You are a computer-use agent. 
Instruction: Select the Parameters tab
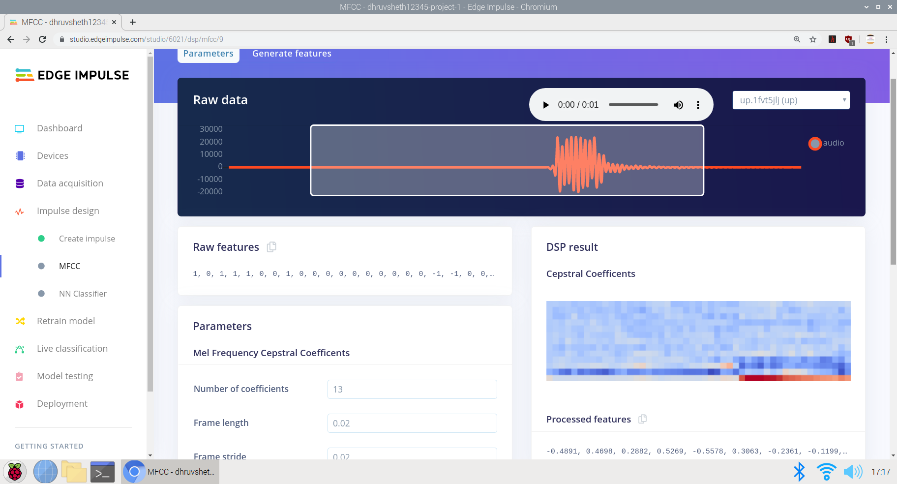pyautogui.click(x=208, y=54)
